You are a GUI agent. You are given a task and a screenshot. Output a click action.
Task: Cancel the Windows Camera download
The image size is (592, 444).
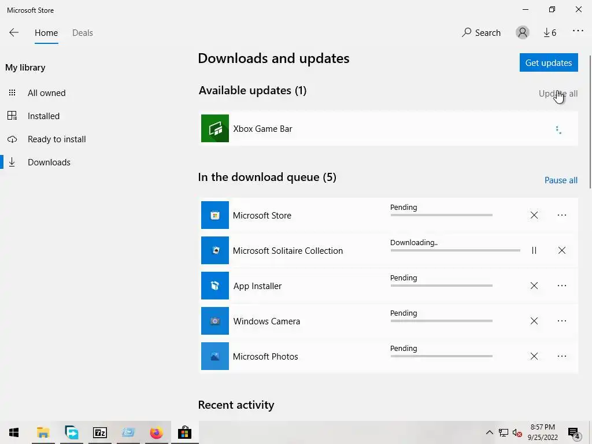point(534,321)
